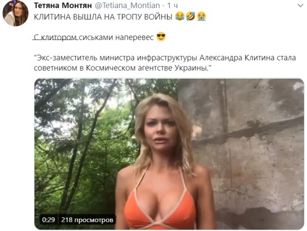The image size is (307, 231).
Task: Click the display name Тетяна Монтян
Action: [63, 6]
